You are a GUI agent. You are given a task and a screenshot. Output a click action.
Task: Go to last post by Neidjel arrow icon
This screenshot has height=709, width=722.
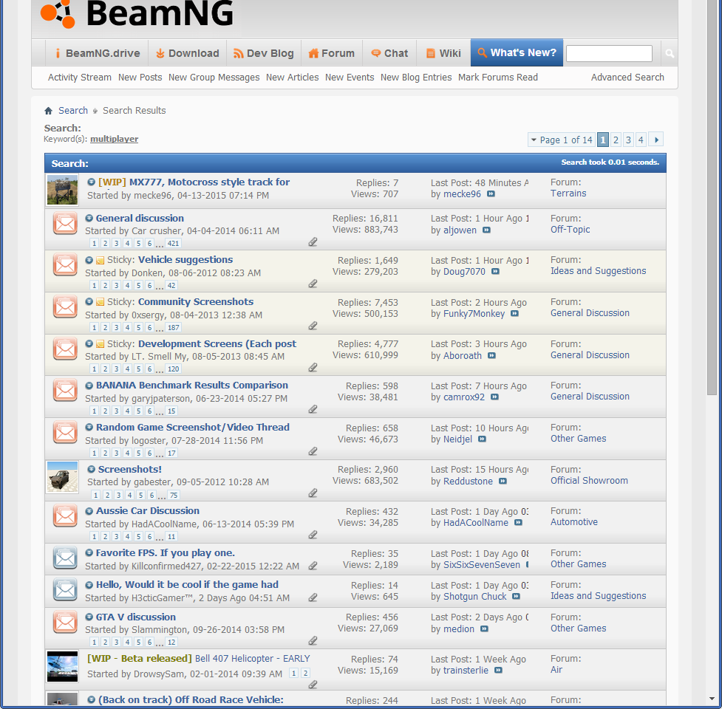(x=482, y=439)
